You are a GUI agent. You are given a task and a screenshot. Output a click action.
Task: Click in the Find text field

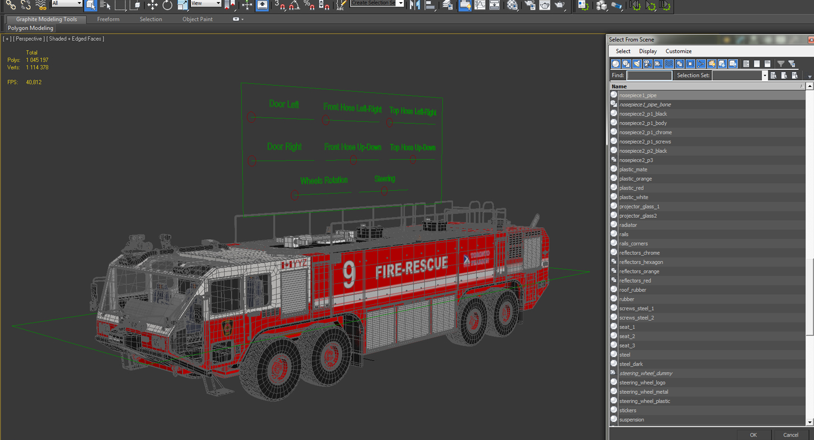tap(649, 75)
